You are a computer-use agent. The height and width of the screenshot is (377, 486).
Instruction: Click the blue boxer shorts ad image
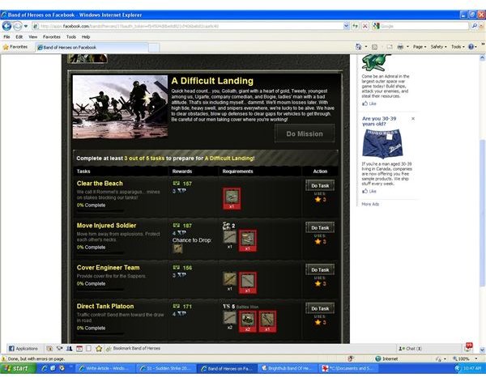[x=383, y=144]
